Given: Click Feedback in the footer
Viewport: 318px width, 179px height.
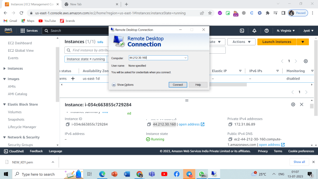Looking at the screenshot, I should pyautogui.click(x=36, y=151).
